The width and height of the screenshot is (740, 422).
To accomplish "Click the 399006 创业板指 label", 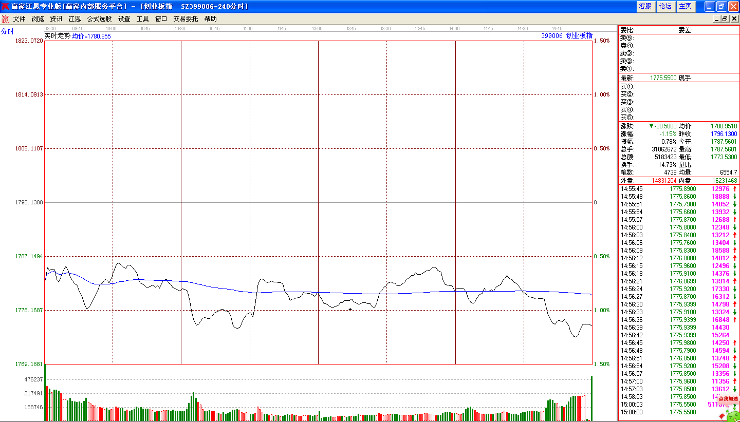I will [567, 36].
